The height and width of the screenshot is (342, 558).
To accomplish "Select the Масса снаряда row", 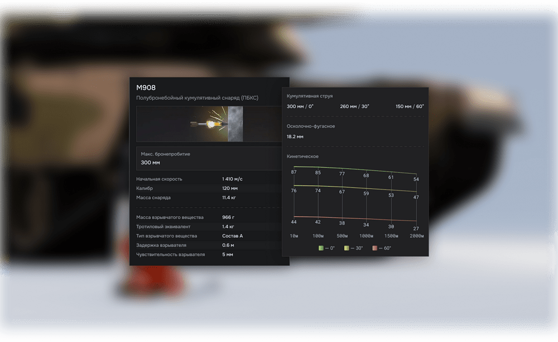I will 209,198.
